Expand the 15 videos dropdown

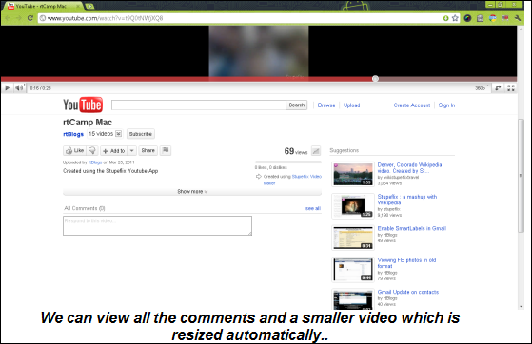coord(105,134)
